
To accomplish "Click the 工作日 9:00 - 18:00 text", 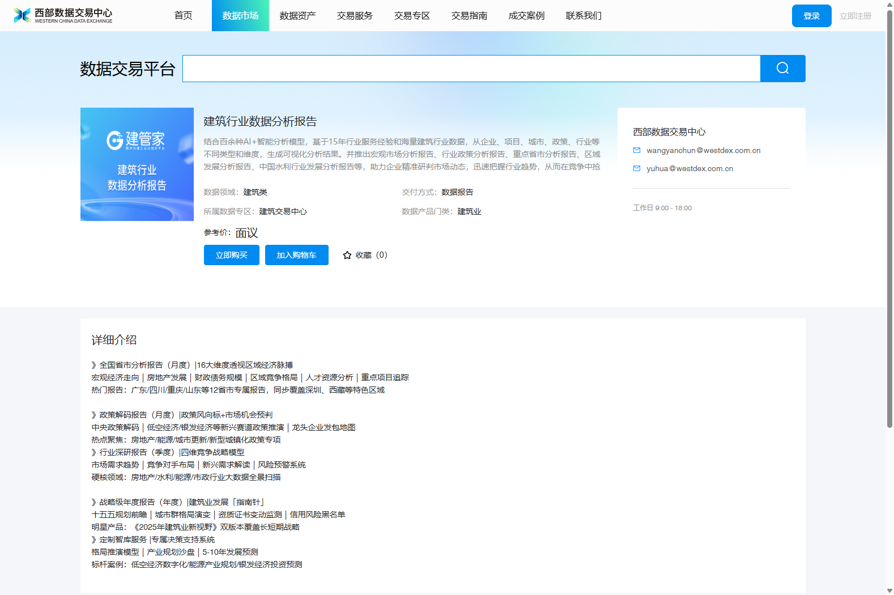I will (662, 208).
